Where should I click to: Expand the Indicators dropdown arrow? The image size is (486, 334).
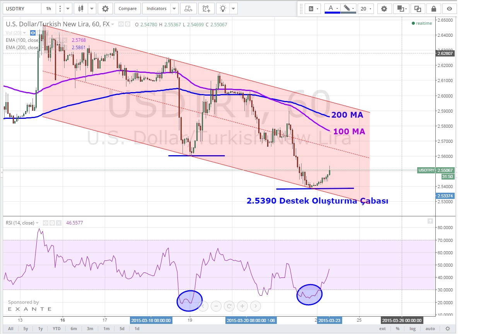(174, 9)
